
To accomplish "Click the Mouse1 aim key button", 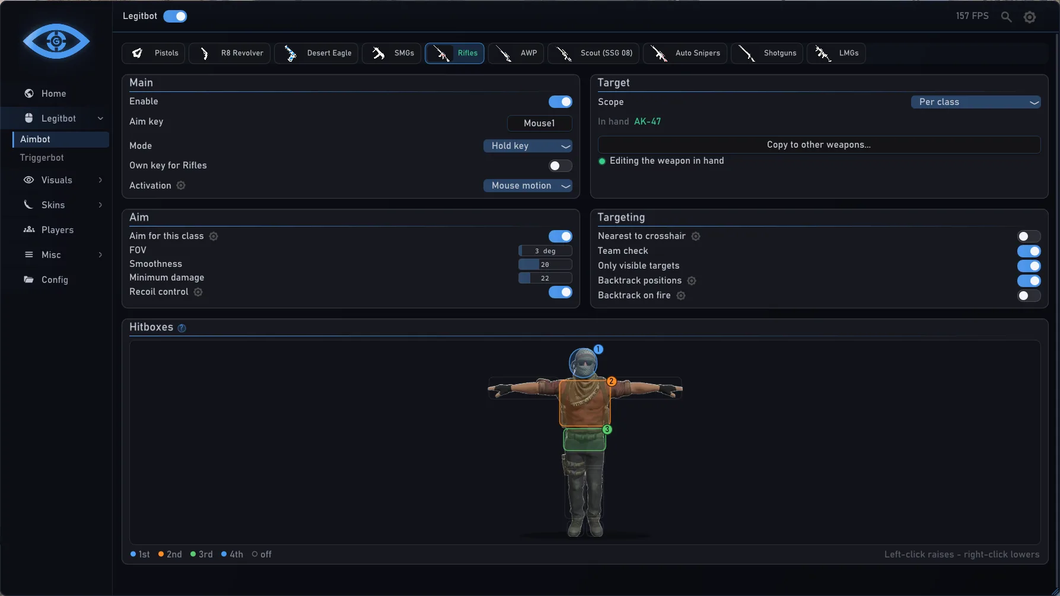I will 540,123.
